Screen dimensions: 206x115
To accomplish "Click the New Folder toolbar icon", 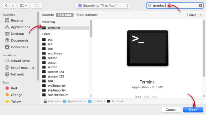I will tap(37, 5).
